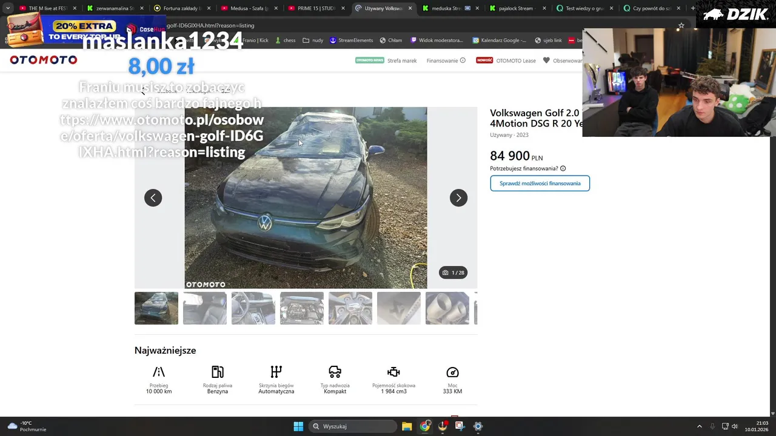
Task: Click the 84 900 PLN price
Action: [x=516, y=156]
